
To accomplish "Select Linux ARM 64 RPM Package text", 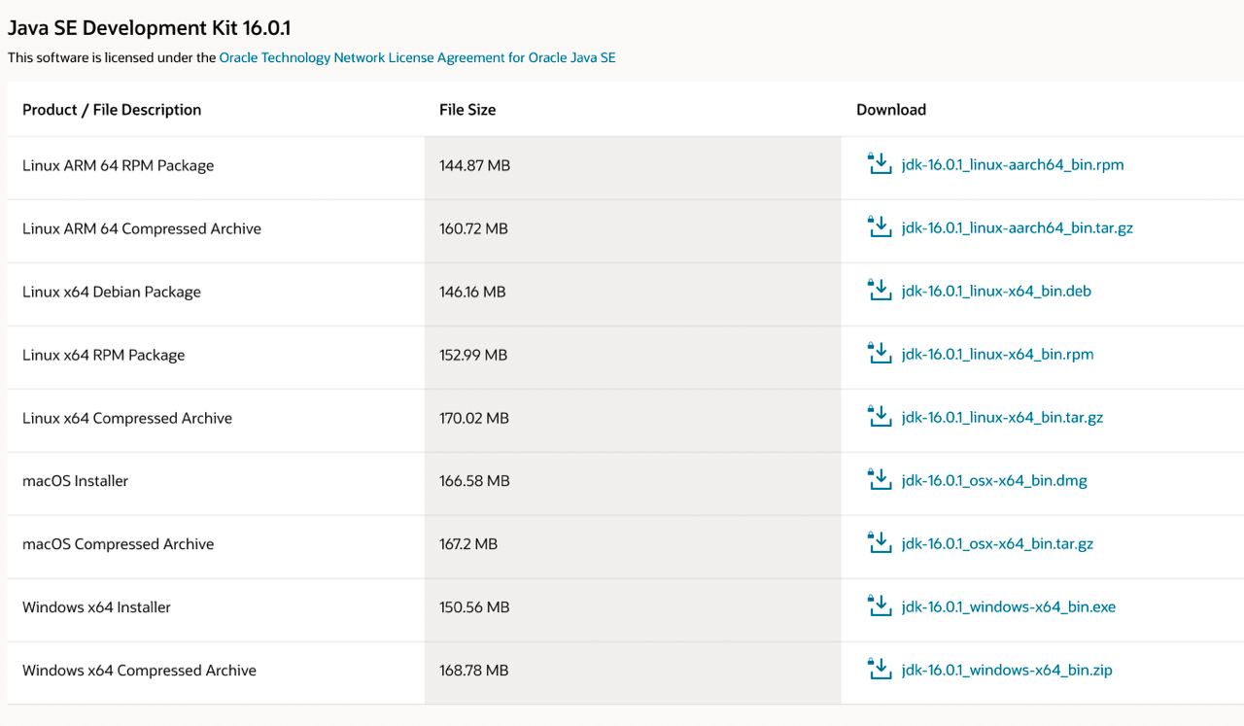I will 118,165.
